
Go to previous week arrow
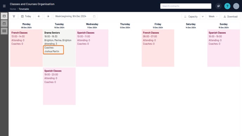pos(39,17)
